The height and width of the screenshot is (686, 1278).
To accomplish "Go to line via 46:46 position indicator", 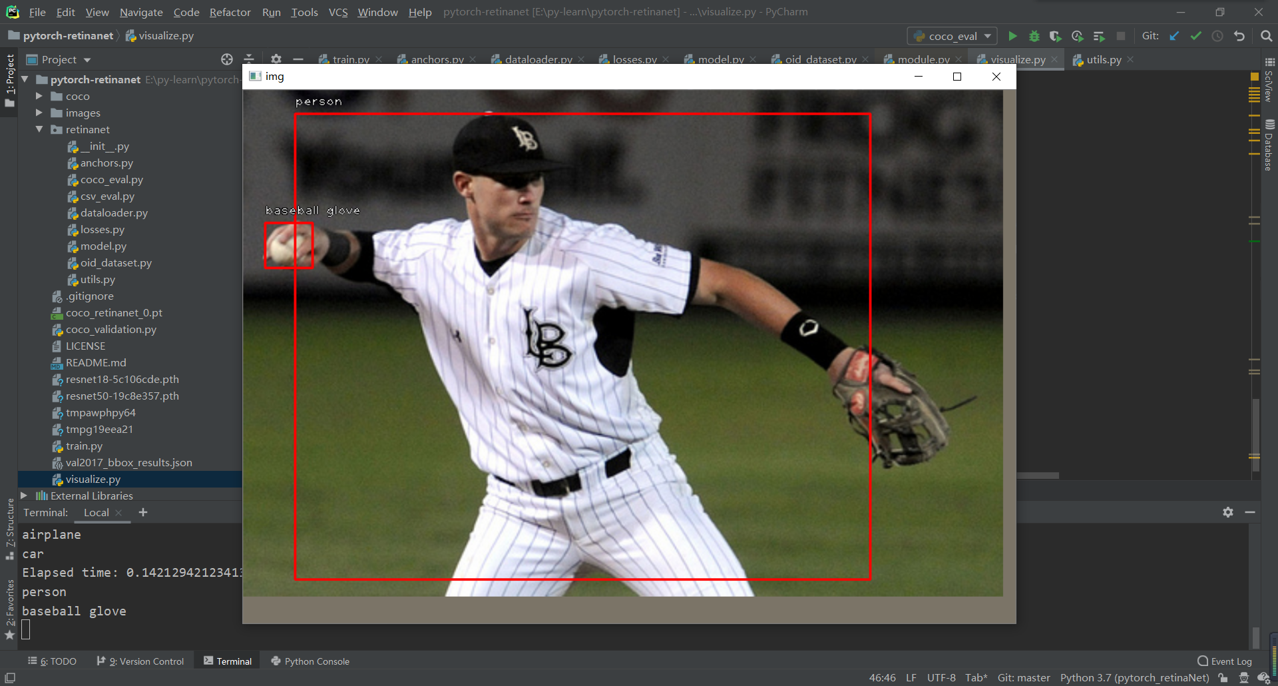I will tap(882, 678).
